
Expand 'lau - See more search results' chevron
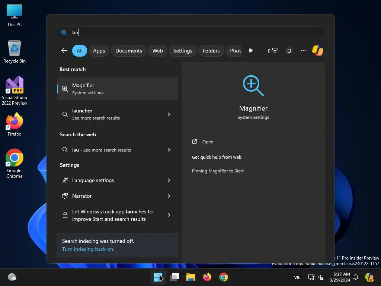tap(169, 150)
